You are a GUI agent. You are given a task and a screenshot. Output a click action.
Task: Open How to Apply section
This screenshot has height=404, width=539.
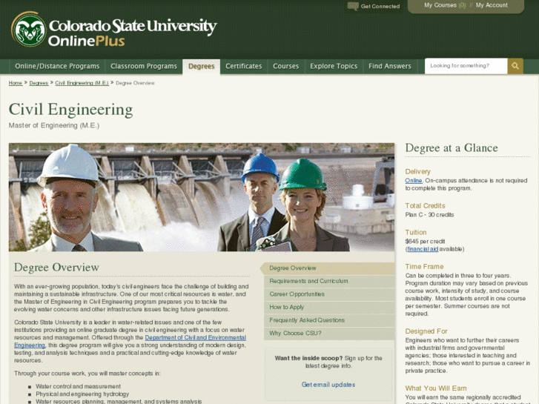(x=329, y=308)
